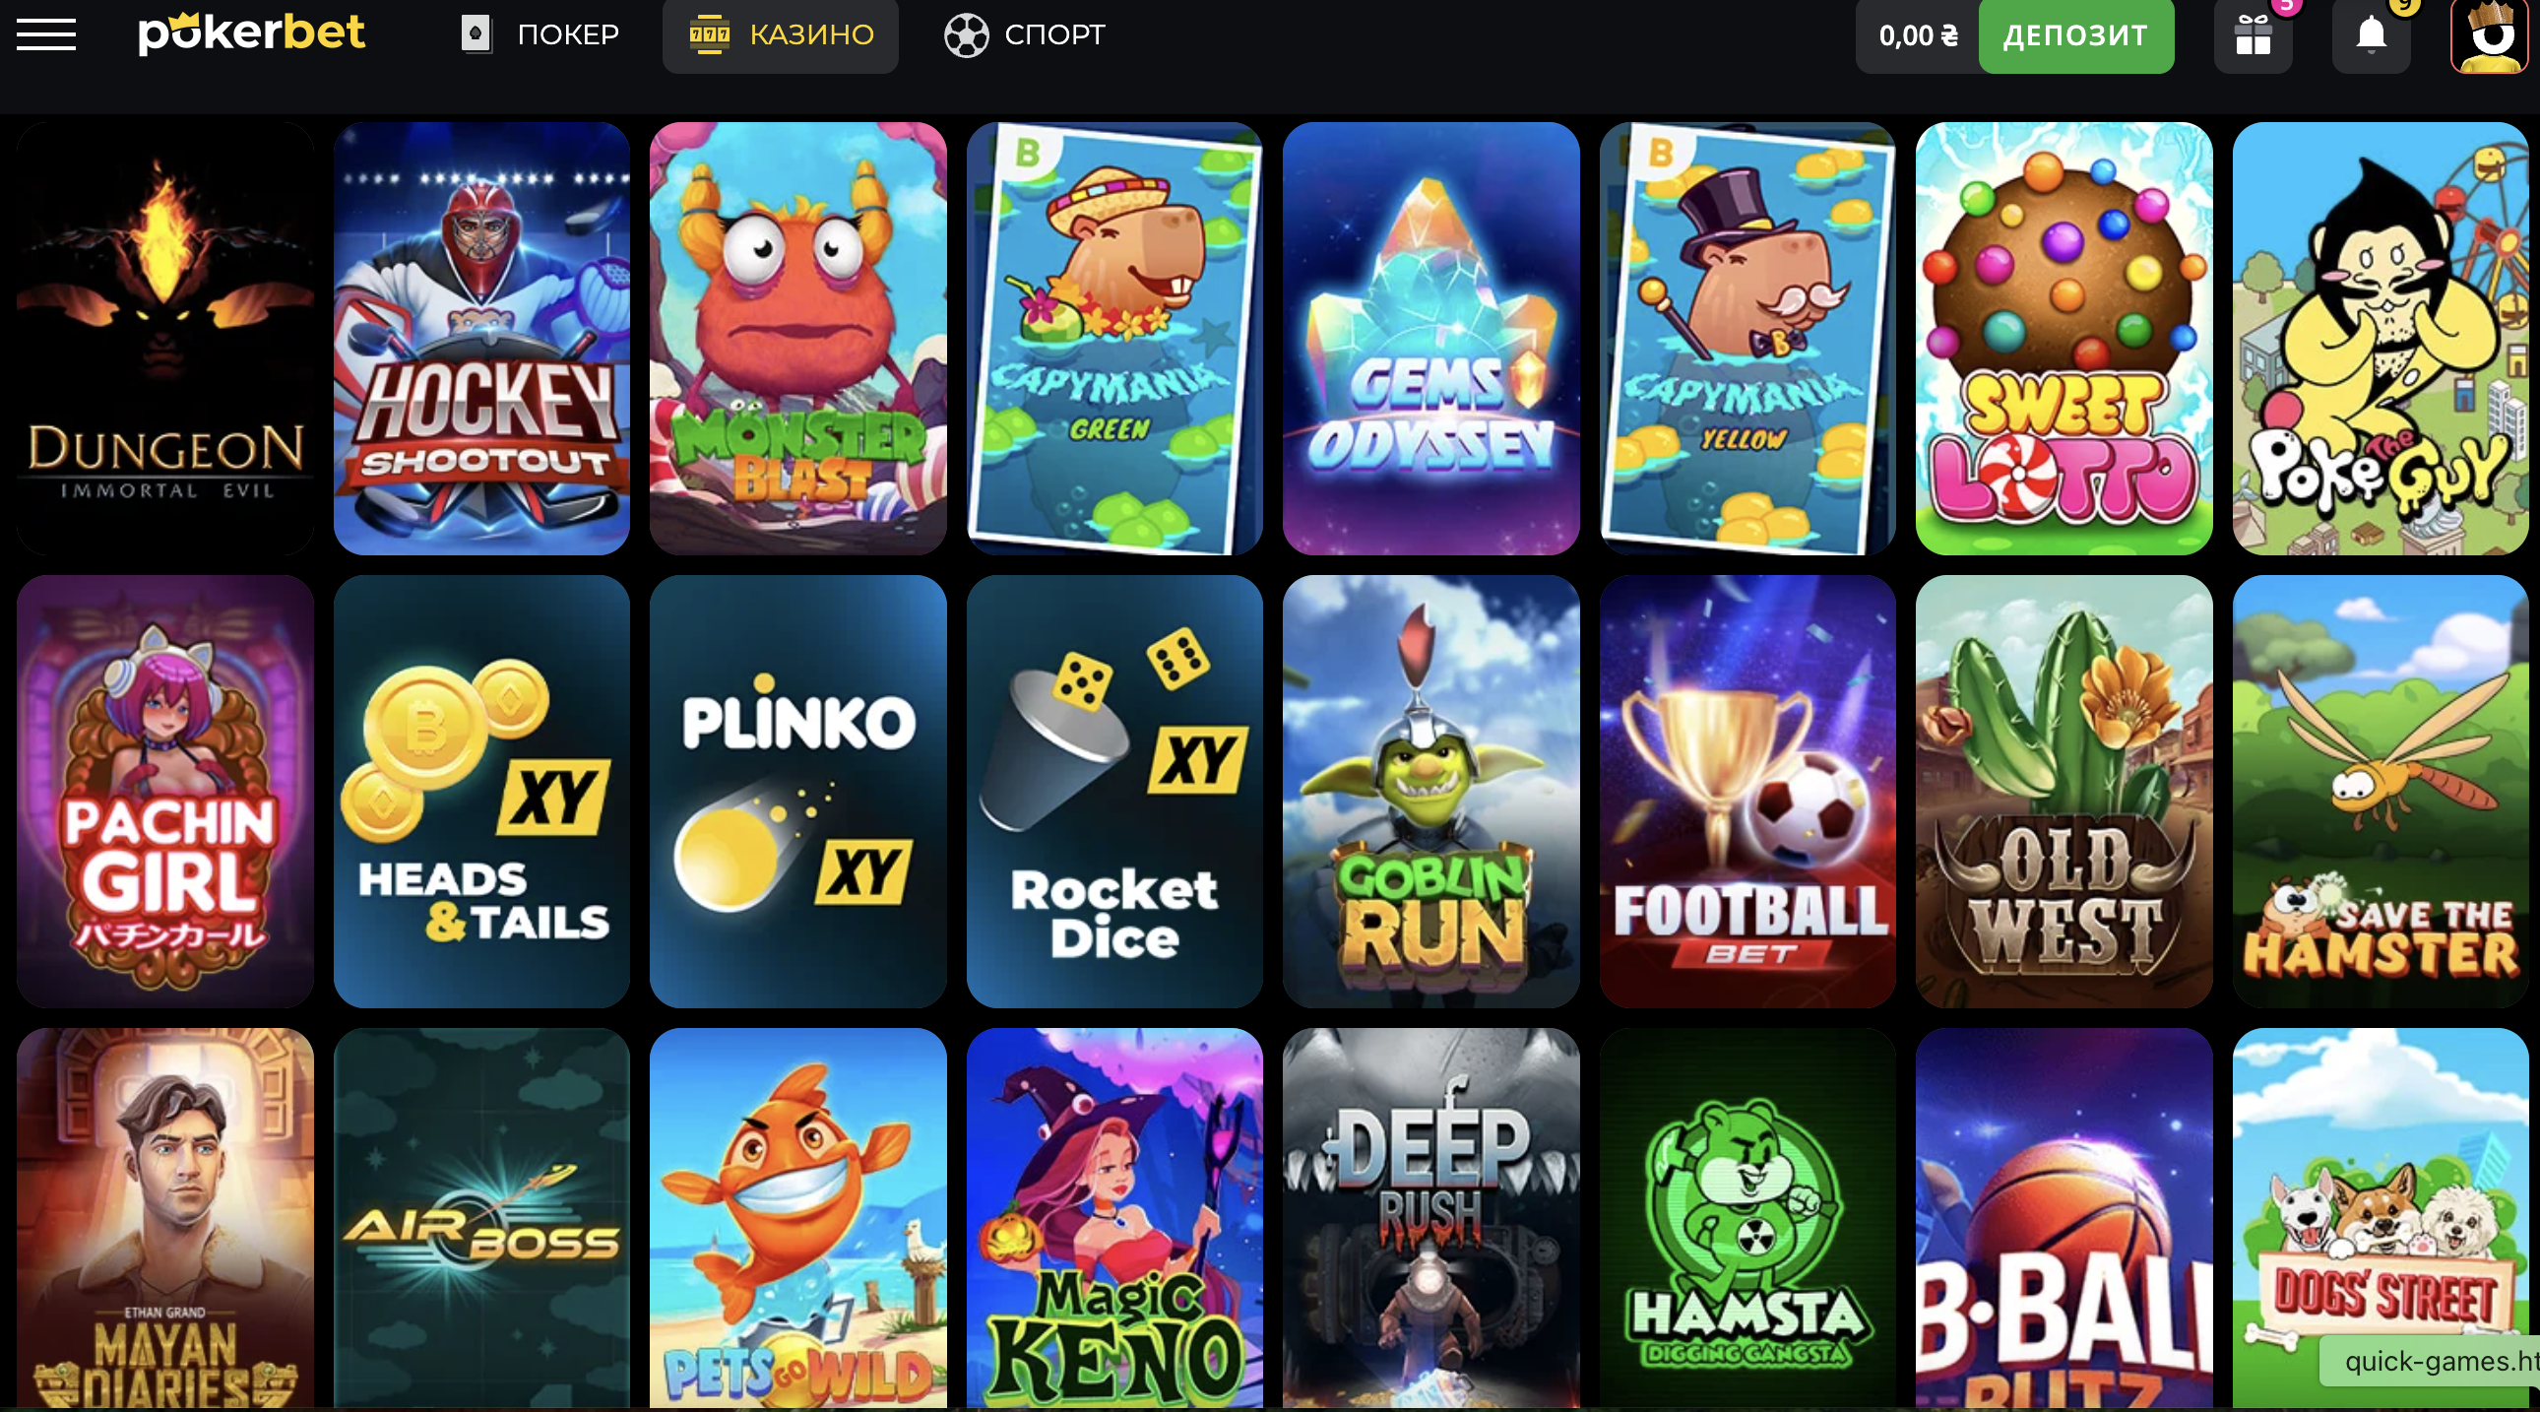Open the notifications bell icon
2540x1412 pixels.
[x=2372, y=35]
